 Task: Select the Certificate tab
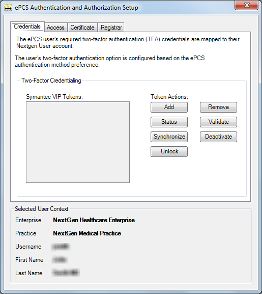click(82, 28)
